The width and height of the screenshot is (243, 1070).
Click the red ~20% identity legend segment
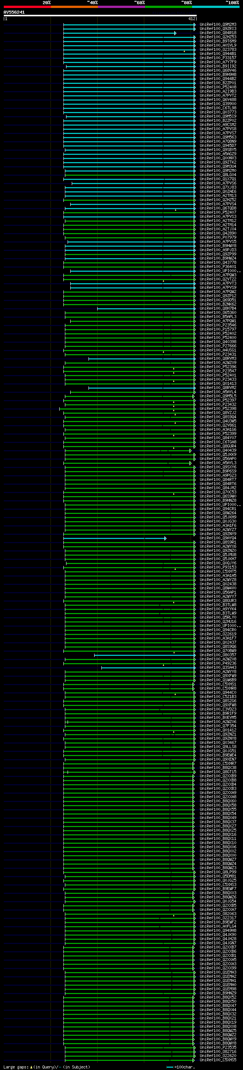(27, 7)
